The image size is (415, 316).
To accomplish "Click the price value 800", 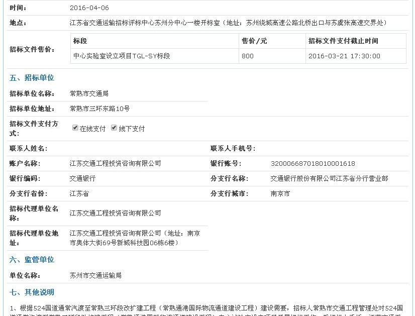I will pos(248,56).
